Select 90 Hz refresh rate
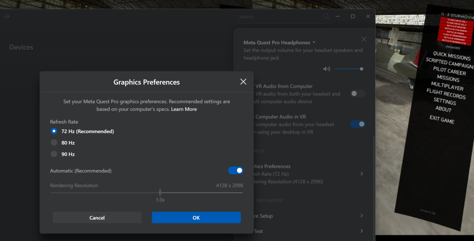Screen dimensions: 474x241 [54, 154]
